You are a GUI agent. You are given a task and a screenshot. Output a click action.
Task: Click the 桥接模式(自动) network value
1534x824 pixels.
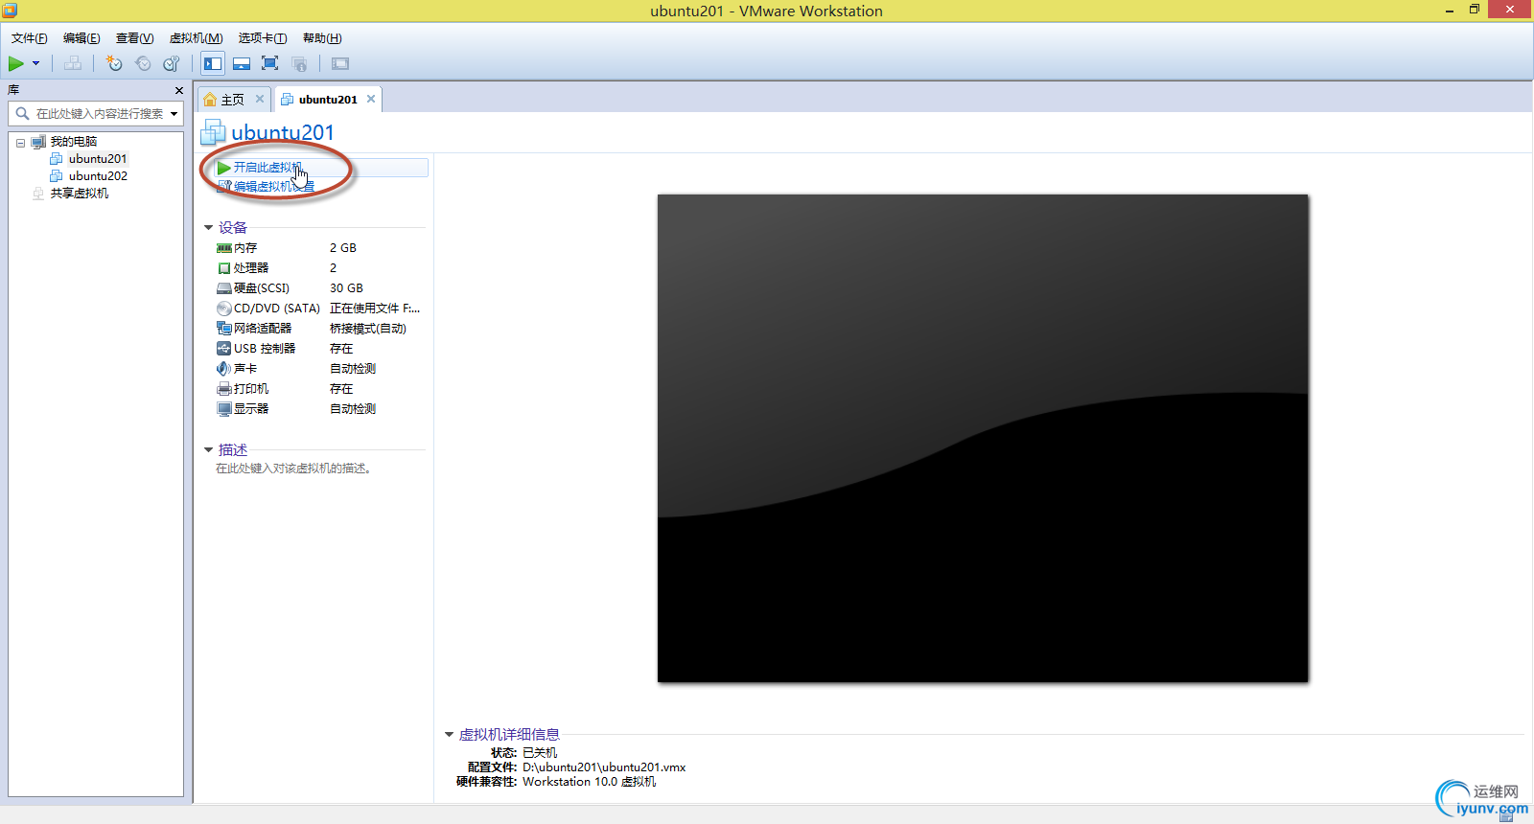click(368, 329)
